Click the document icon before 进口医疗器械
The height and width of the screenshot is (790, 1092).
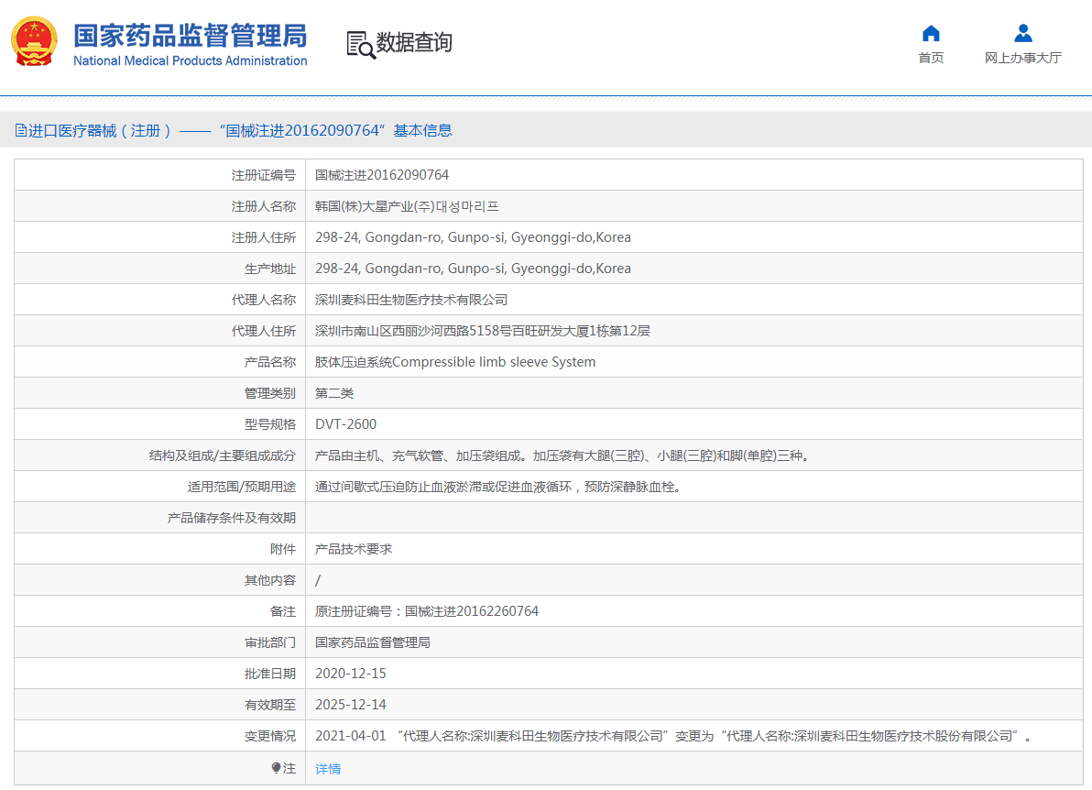click(x=21, y=130)
